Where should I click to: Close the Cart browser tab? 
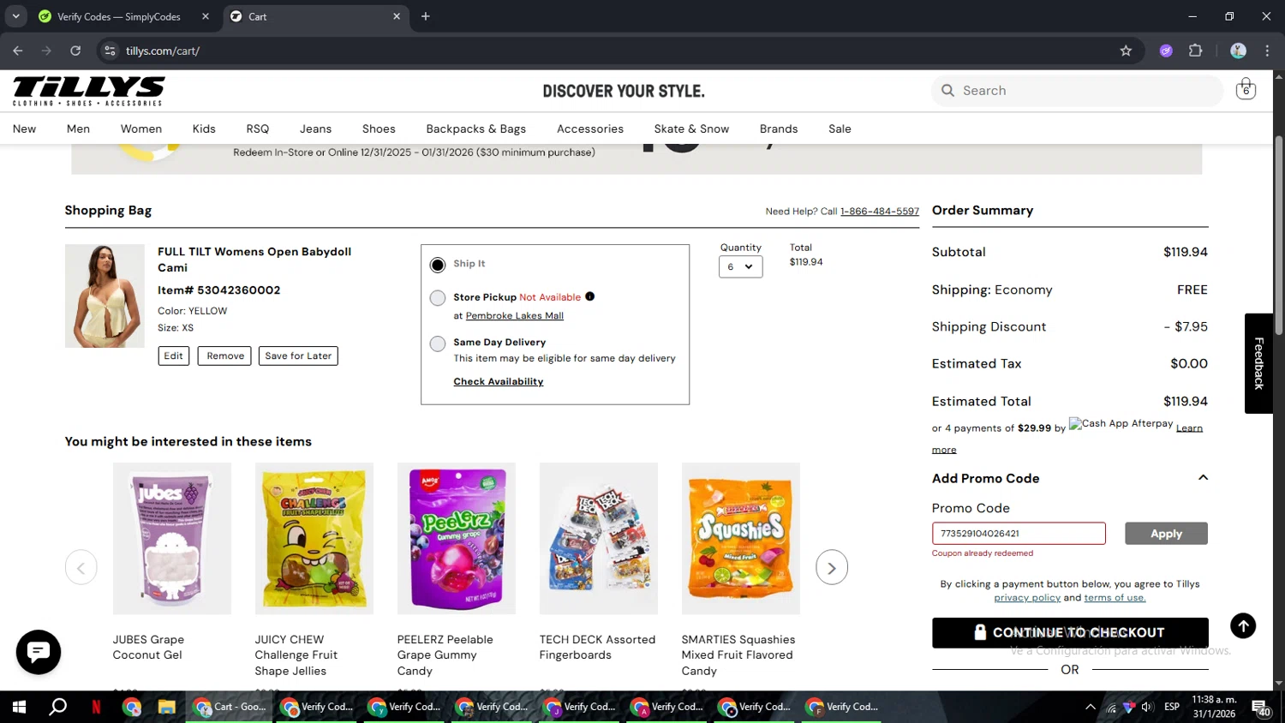coord(397,16)
